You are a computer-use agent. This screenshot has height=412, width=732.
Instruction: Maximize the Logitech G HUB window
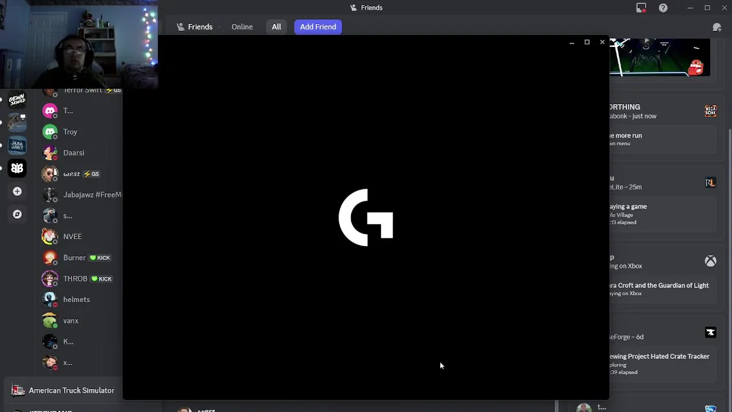587,42
